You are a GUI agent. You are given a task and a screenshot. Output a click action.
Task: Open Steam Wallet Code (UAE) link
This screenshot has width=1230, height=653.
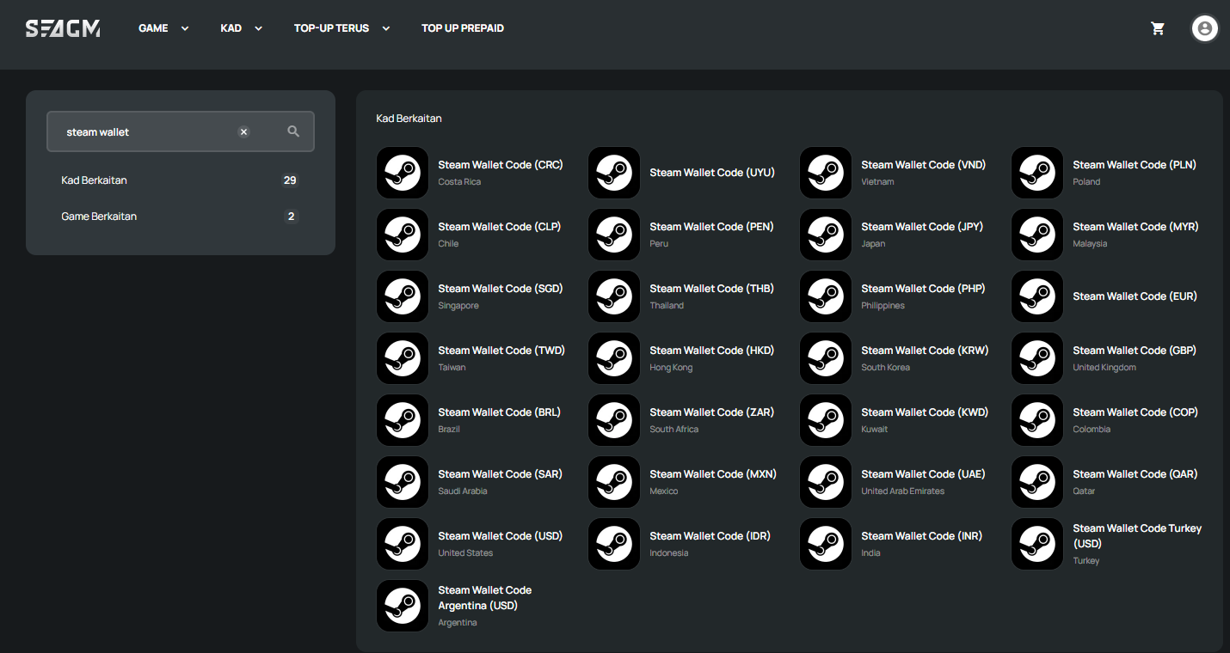pyautogui.click(x=923, y=474)
